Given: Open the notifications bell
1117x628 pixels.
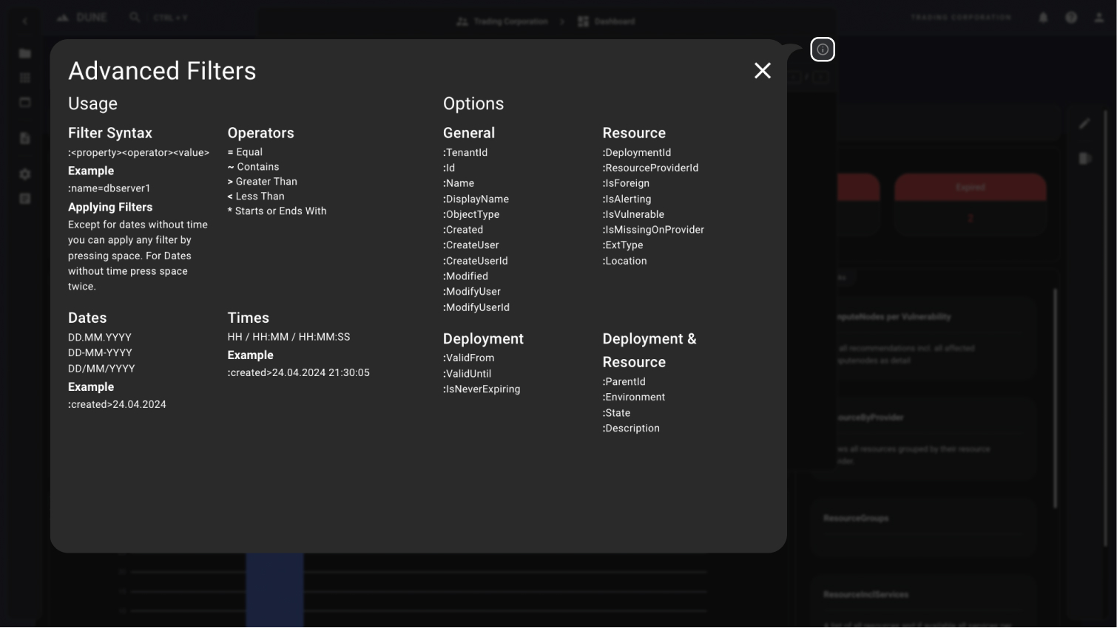Looking at the screenshot, I should [x=1043, y=18].
